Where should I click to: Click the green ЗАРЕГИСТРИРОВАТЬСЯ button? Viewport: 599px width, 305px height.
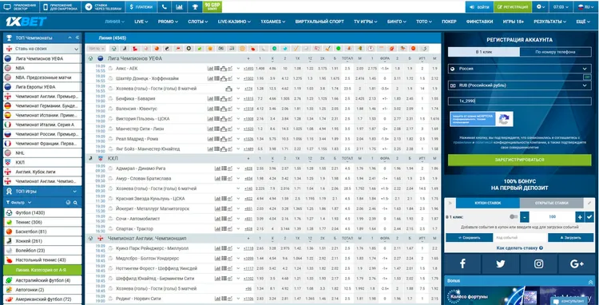[x=520, y=160]
